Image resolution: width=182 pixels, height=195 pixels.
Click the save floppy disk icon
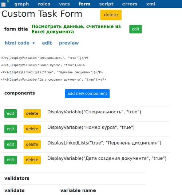point(3,4)
